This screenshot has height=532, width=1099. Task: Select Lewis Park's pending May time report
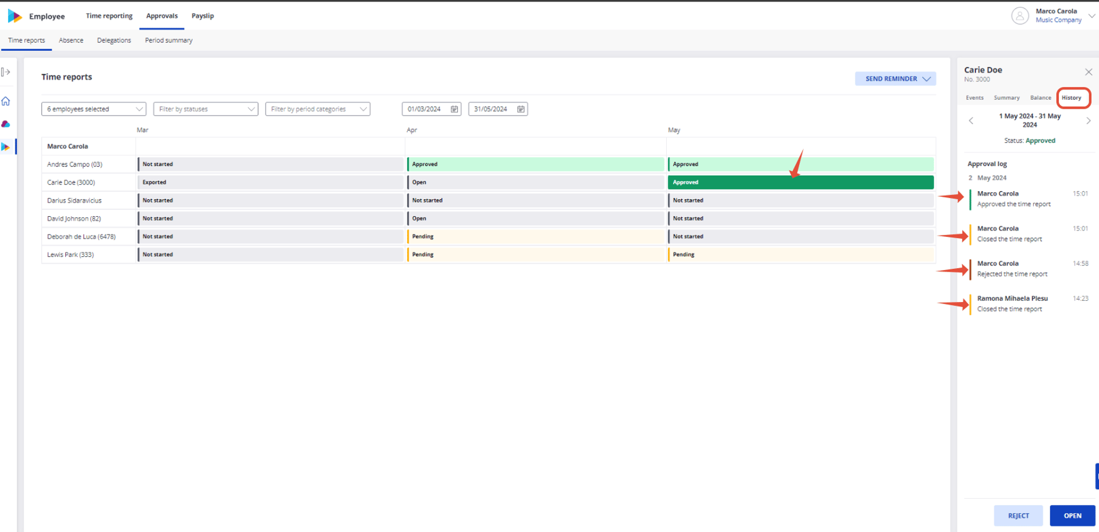tap(801, 255)
